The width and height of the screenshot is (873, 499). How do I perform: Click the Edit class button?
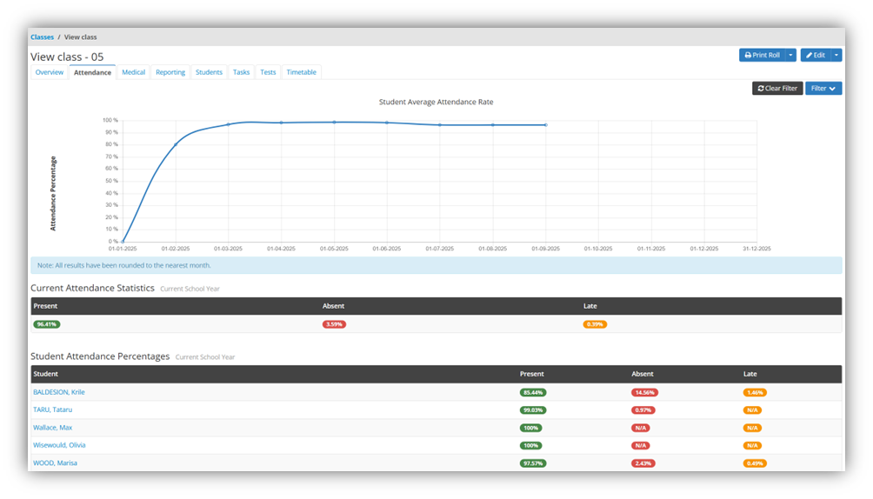point(815,55)
